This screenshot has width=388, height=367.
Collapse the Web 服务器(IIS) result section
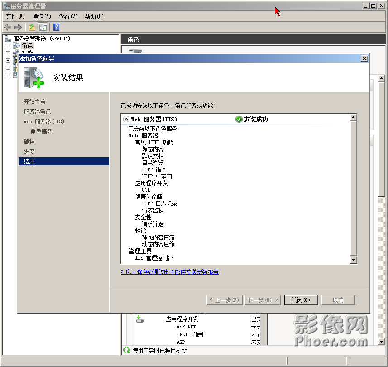point(126,119)
